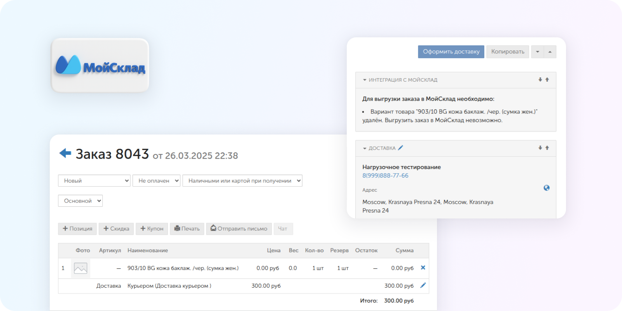Click the Курьером (Доставка курьером) text
The width and height of the screenshot is (622, 311).
tap(169, 286)
